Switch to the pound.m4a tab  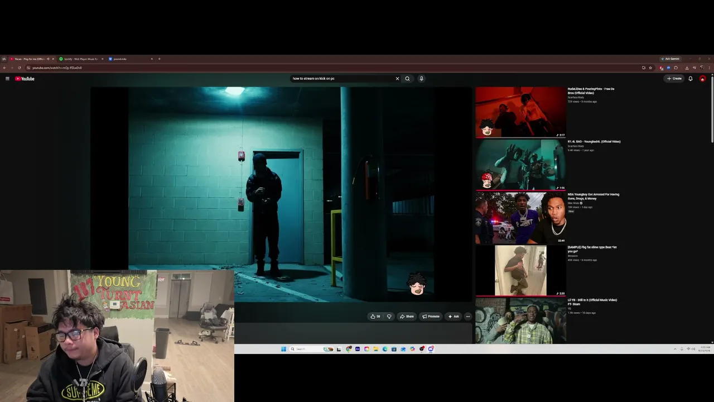[x=131, y=59]
